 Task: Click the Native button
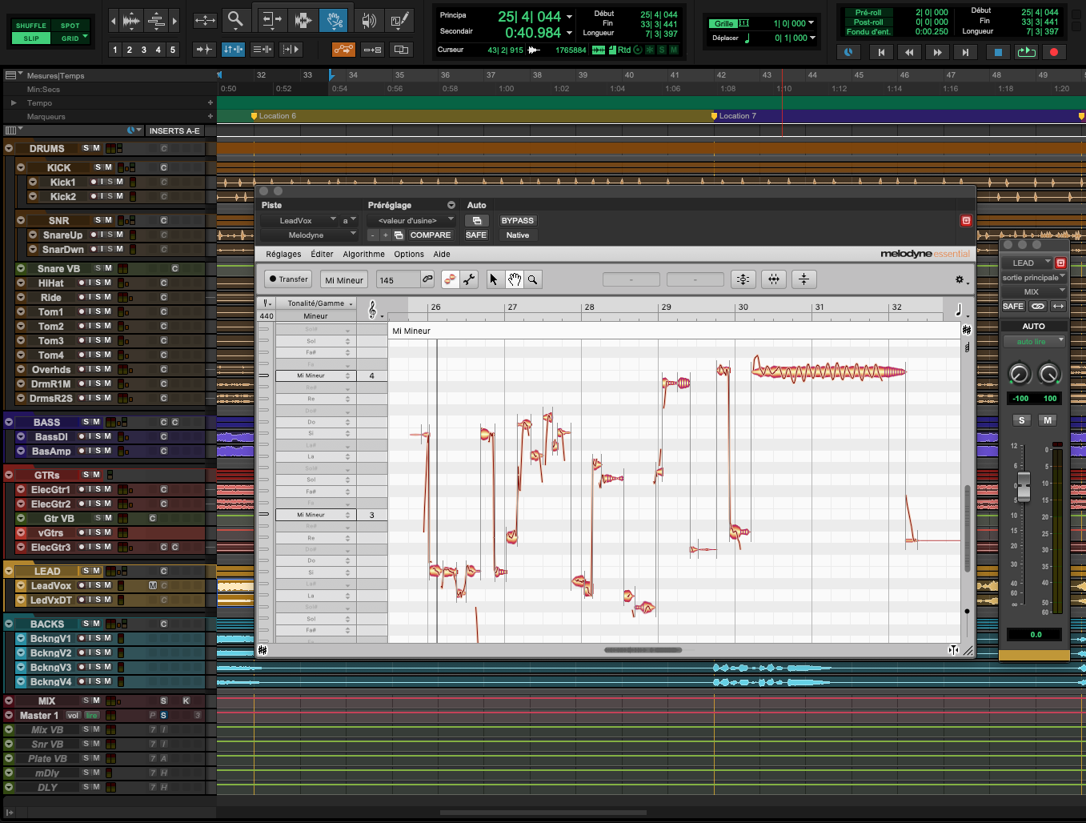point(518,235)
